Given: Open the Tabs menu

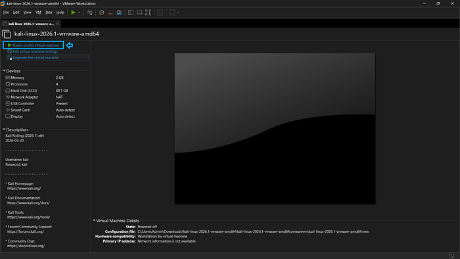Looking at the screenshot, I should click(x=49, y=12).
